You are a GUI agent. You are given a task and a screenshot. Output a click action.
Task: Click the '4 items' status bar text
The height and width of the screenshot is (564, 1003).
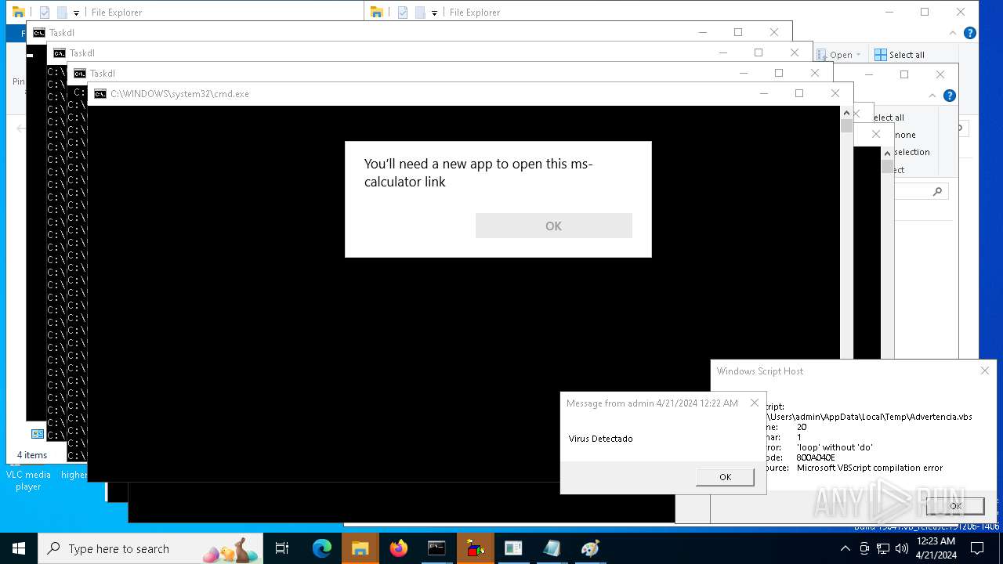(32, 455)
